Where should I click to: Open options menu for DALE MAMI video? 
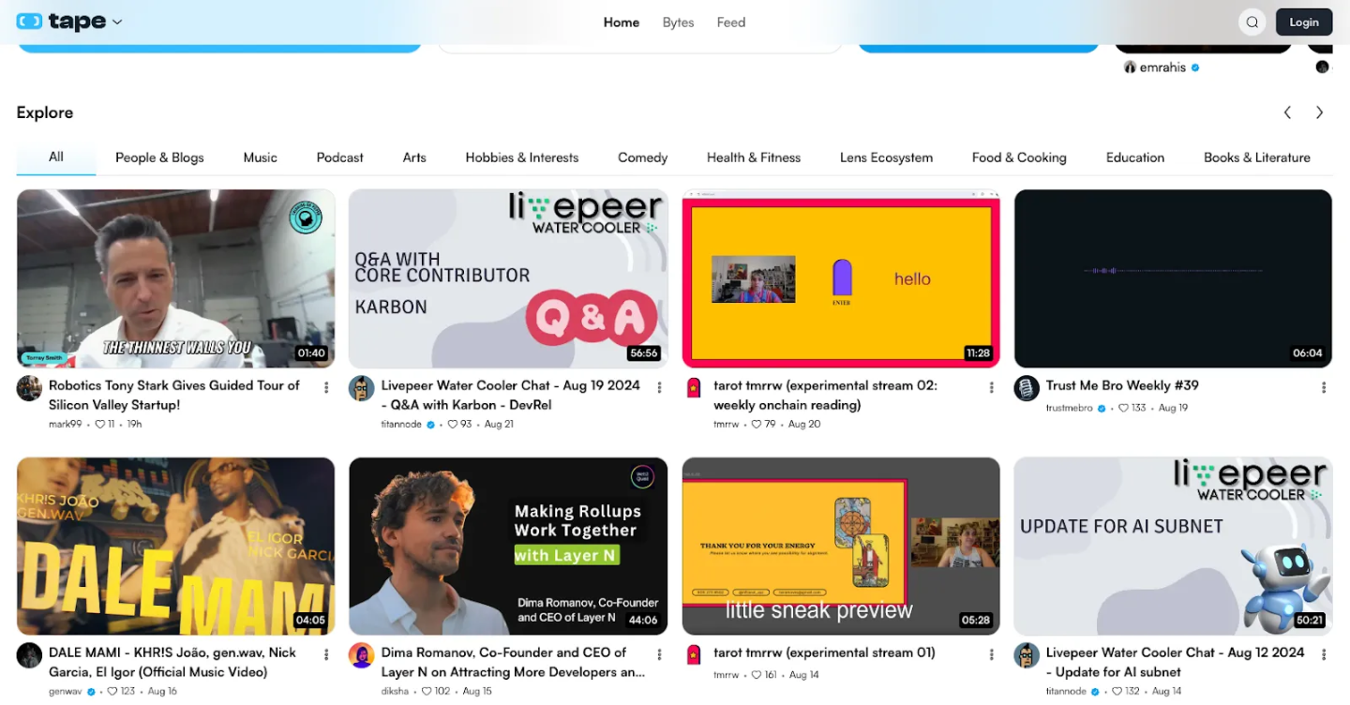(326, 654)
